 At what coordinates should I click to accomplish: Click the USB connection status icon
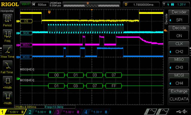[x=179, y=112]
